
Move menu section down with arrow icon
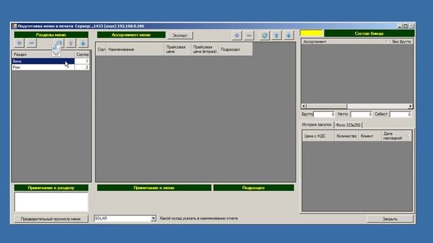(x=83, y=43)
